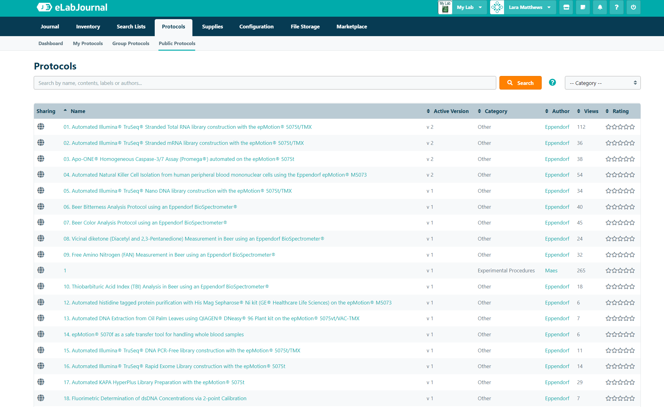Expand the My Lab group dropdown
Image resolution: width=664 pixels, height=407 pixels.
click(x=469, y=7)
